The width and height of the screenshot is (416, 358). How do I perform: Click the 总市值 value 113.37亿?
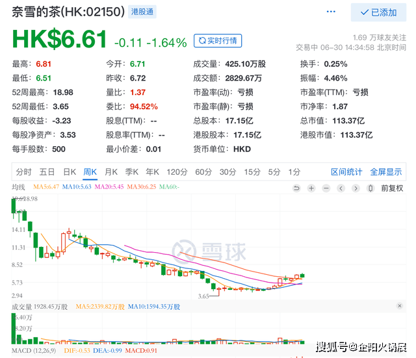tap(348, 121)
